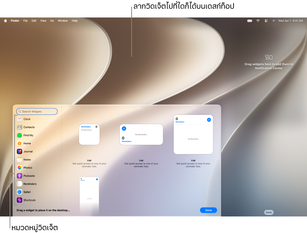Click the Home label in the sidebar
This screenshot has height=233, width=307.
tap(27, 144)
